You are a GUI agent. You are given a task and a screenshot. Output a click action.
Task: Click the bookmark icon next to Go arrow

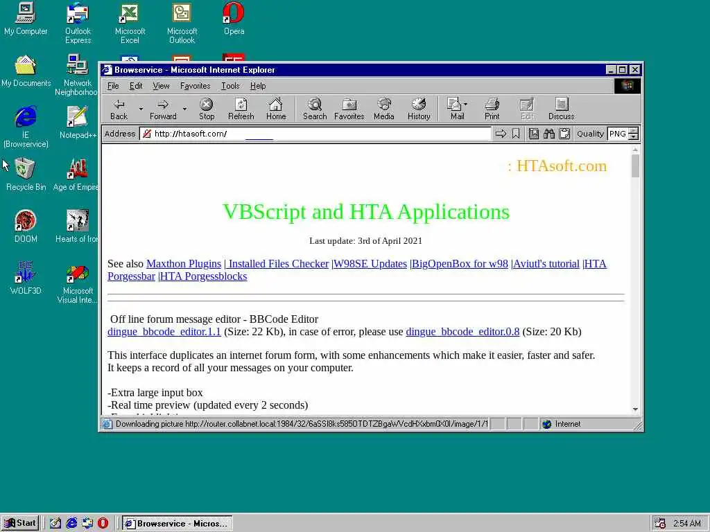click(x=516, y=134)
